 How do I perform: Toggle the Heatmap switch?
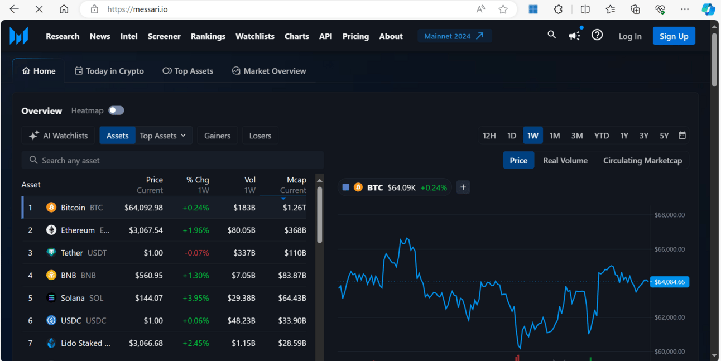pyautogui.click(x=116, y=110)
